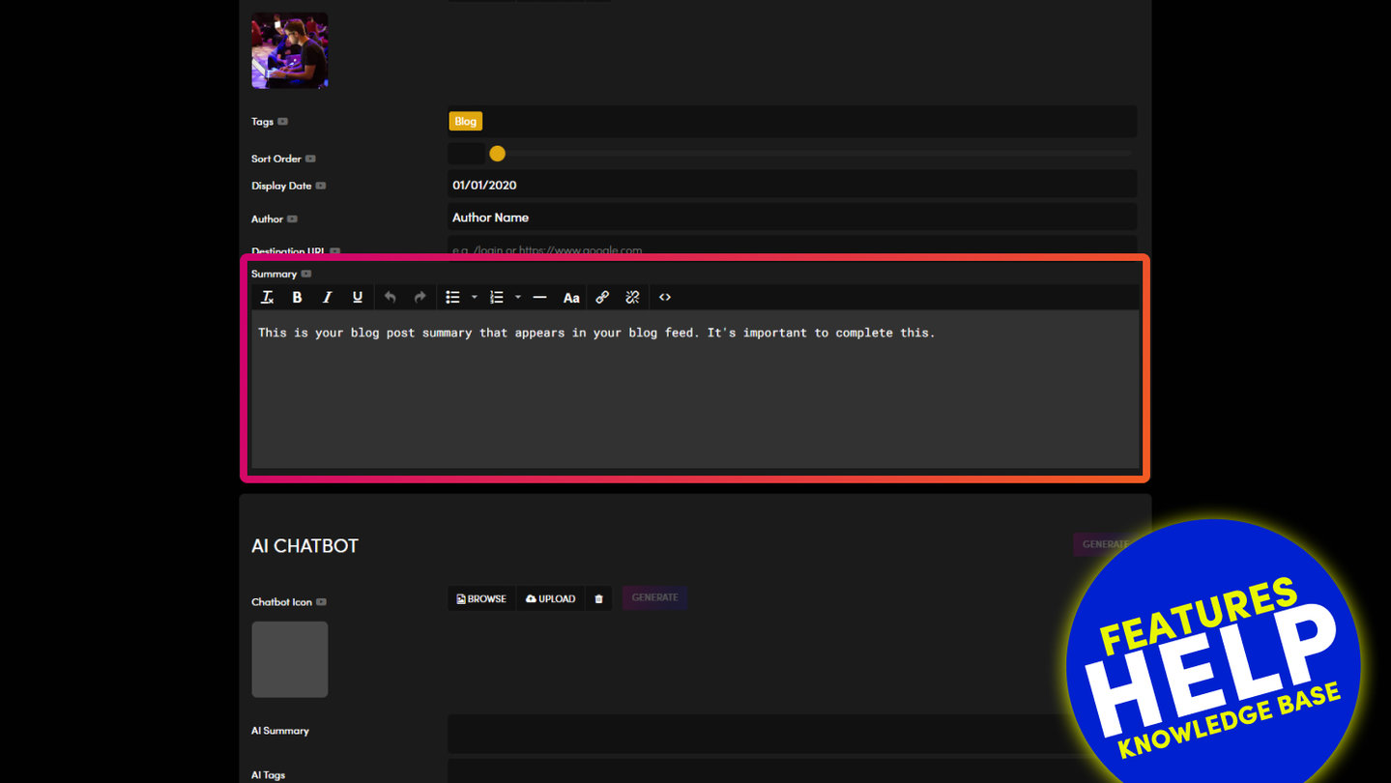Insert a bulleted list
1391x783 pixels.
click(x=451, y=298)
